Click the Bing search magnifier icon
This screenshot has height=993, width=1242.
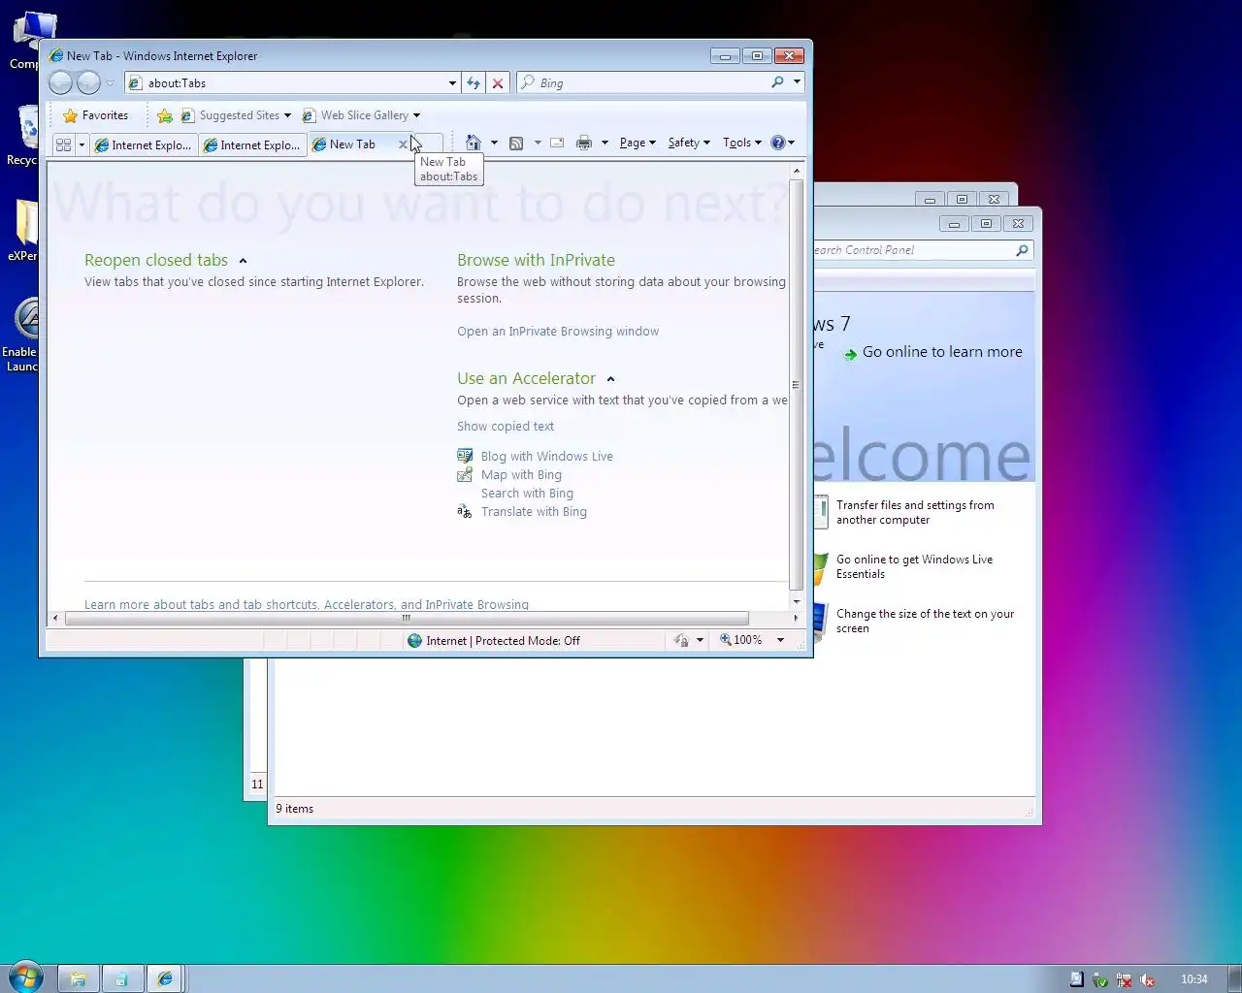pos(777,82)
